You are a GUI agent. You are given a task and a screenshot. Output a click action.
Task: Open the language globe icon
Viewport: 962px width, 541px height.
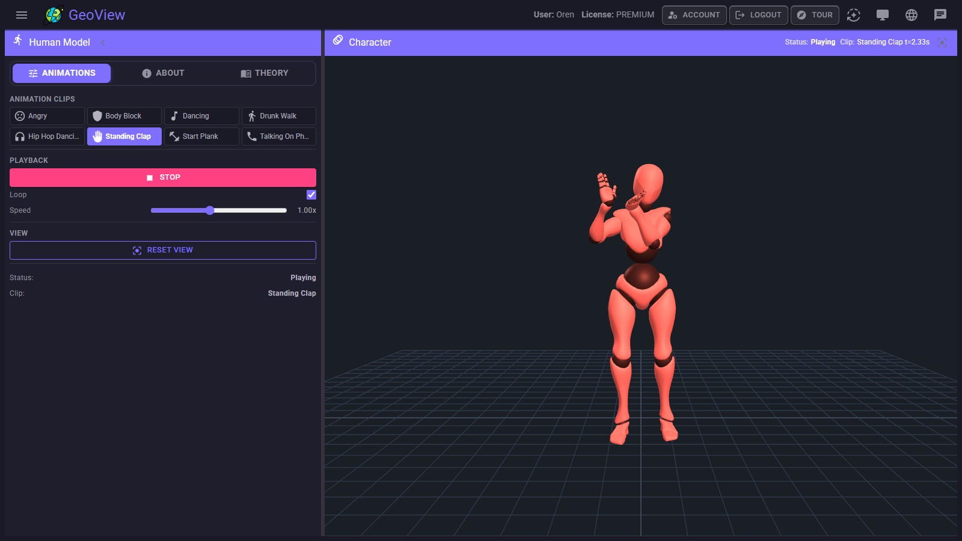[911, 15]
